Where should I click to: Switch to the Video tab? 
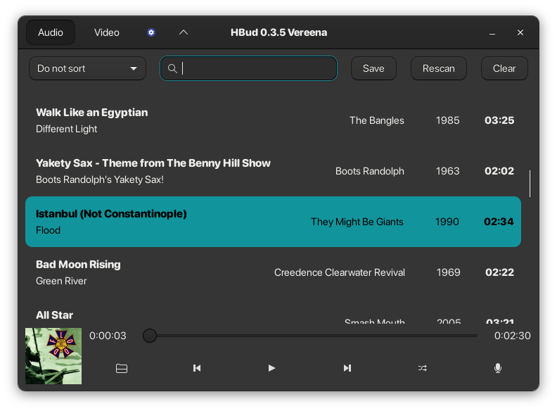pos(107,32)
